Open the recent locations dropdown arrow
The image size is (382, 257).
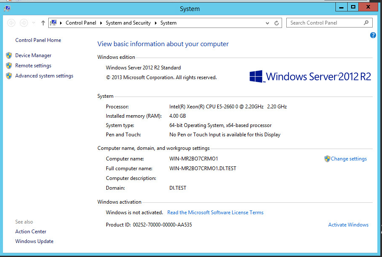[x=34, y=23]
